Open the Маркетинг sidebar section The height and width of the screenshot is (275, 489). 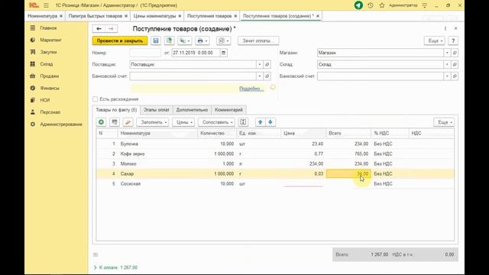click(x=50, y=40)
